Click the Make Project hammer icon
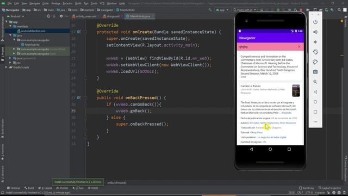Image resolution: width=348 pixels, height=196 pixels. (x=210, y=10)
